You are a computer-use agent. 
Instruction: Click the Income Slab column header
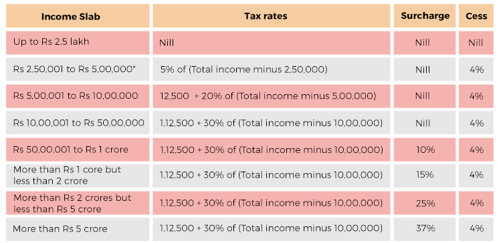pyautogui.click(x=78, y=16)
